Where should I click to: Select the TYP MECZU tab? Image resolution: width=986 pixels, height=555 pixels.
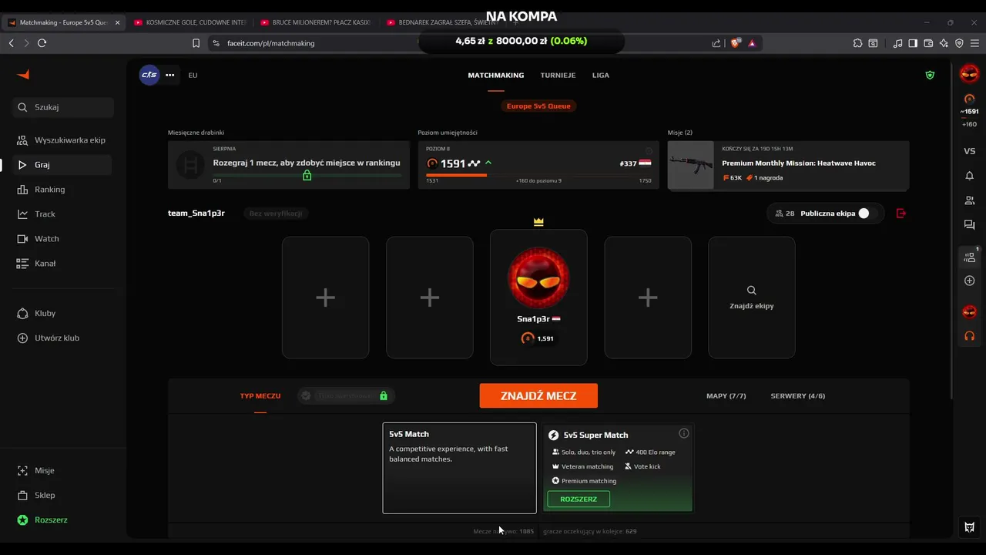260,396
